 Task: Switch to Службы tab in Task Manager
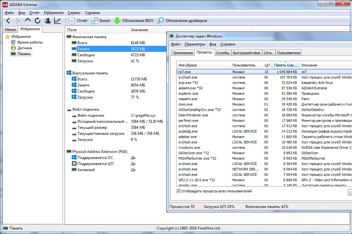[222, 53]
